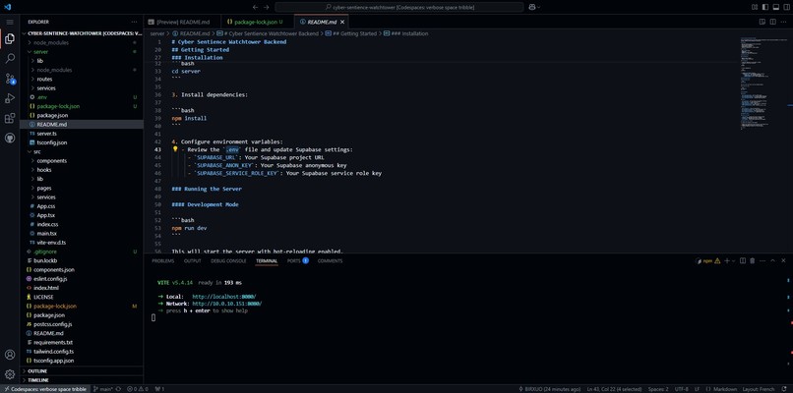The image size is (793, 393).
Task: Click the Codespaces remote indicator button
Action: click(x=45, y=389)
